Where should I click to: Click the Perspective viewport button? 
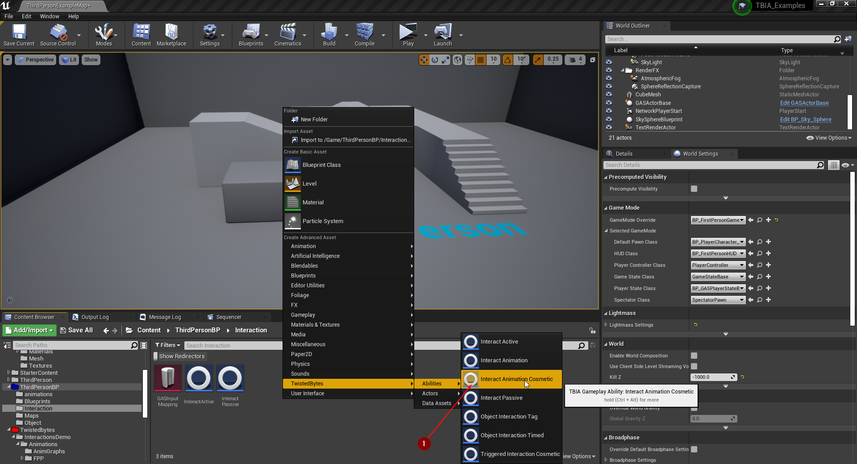tap(36, 60)
